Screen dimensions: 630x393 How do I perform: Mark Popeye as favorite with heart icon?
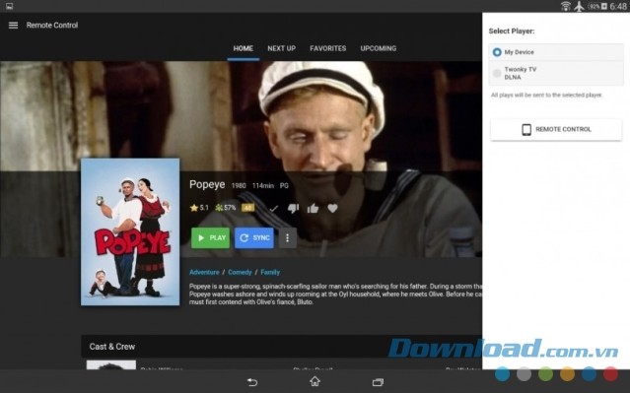[332, 208]
